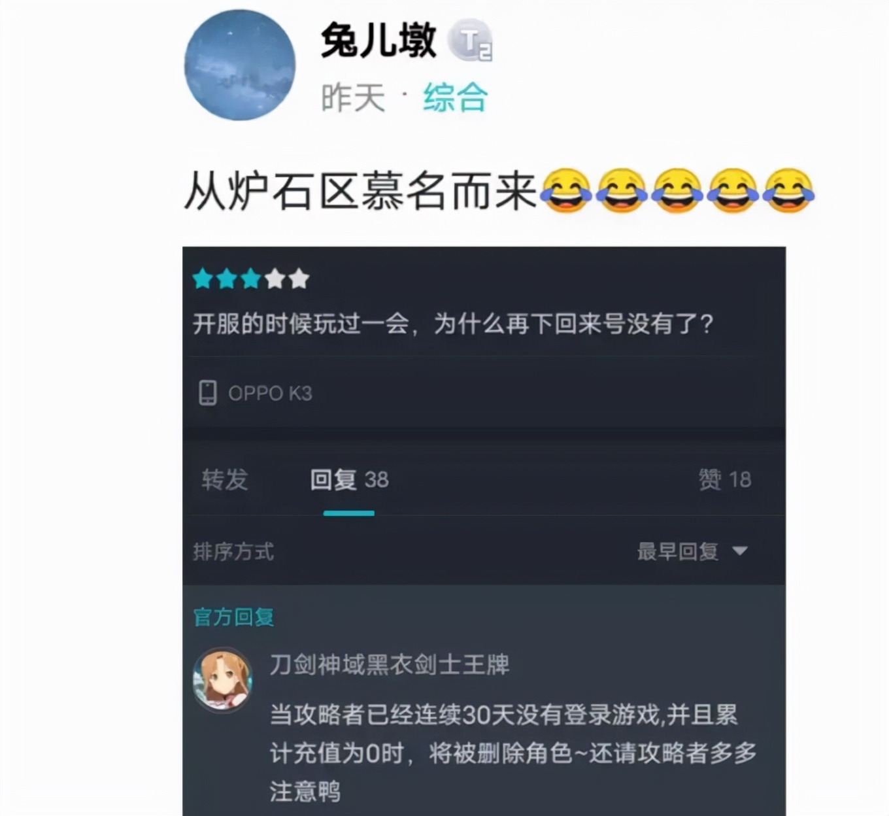Open 刀剑神域黑衣剑士王牌 account name
The image size is (889, 816).
(390, 664)
